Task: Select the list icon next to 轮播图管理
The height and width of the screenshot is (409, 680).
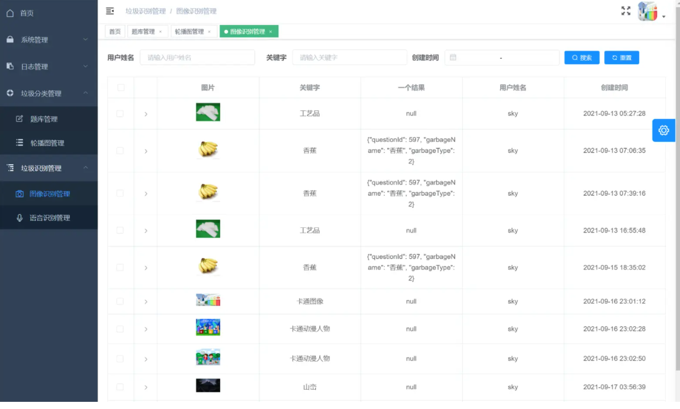Action: coord(19,142)
